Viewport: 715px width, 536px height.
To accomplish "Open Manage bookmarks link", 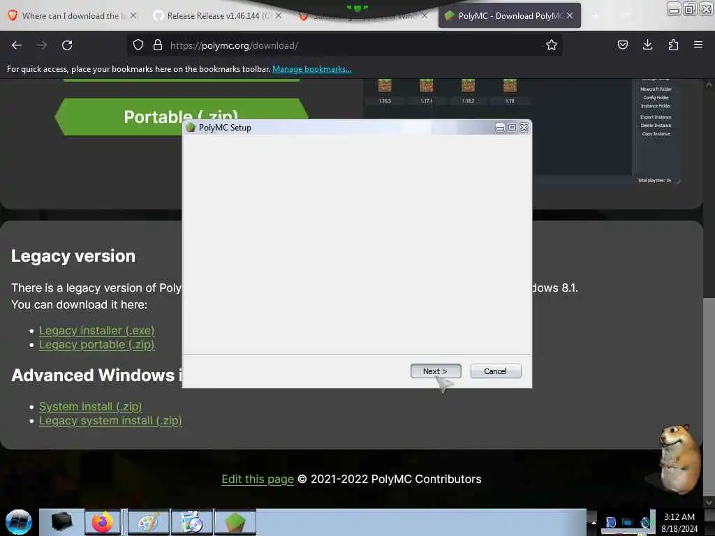I will click(312, 69).
